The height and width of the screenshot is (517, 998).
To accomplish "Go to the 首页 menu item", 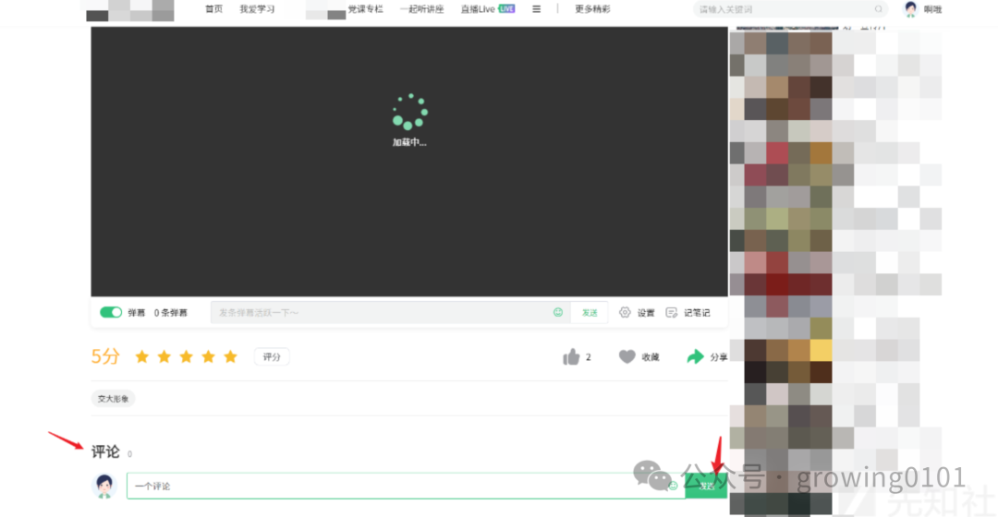I will [213, 9].
